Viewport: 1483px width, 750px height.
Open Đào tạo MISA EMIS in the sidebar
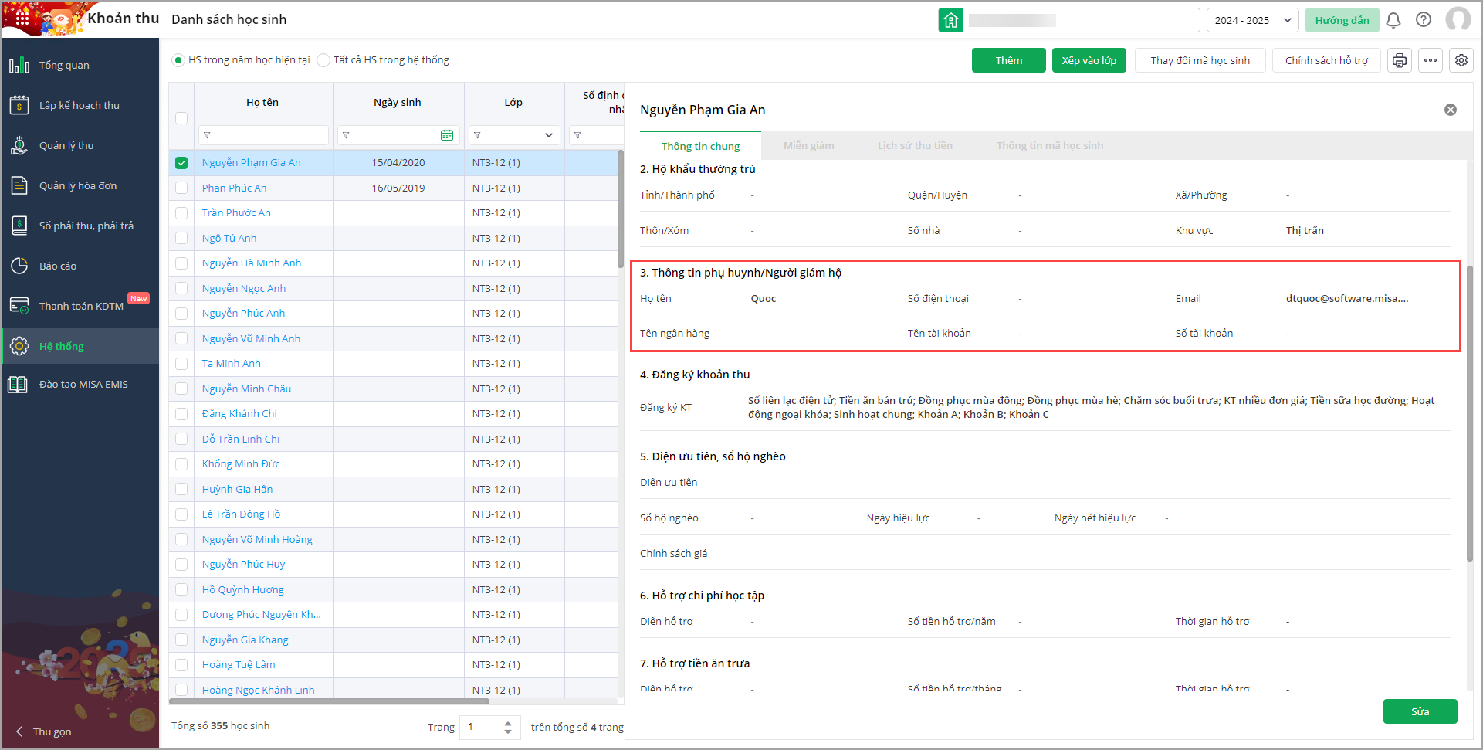point(80,384)
